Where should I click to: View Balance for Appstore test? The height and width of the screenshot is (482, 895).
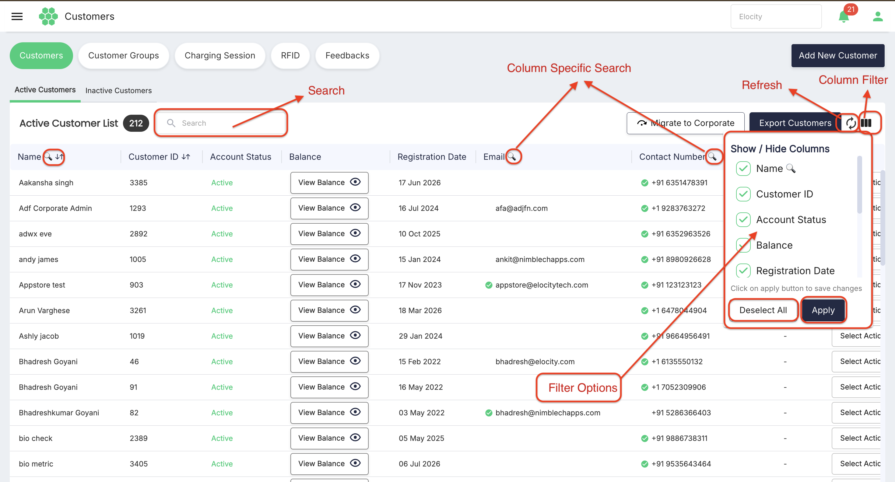(329, 285)
